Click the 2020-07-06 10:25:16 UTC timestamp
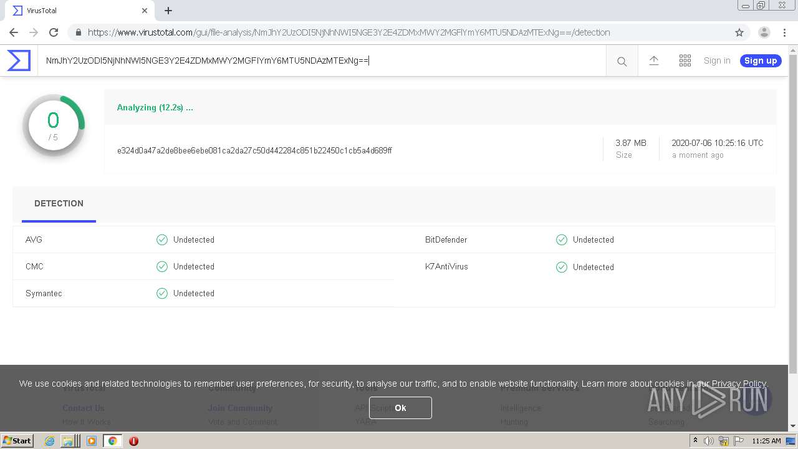798x449 pixels. tap(718, 143)
